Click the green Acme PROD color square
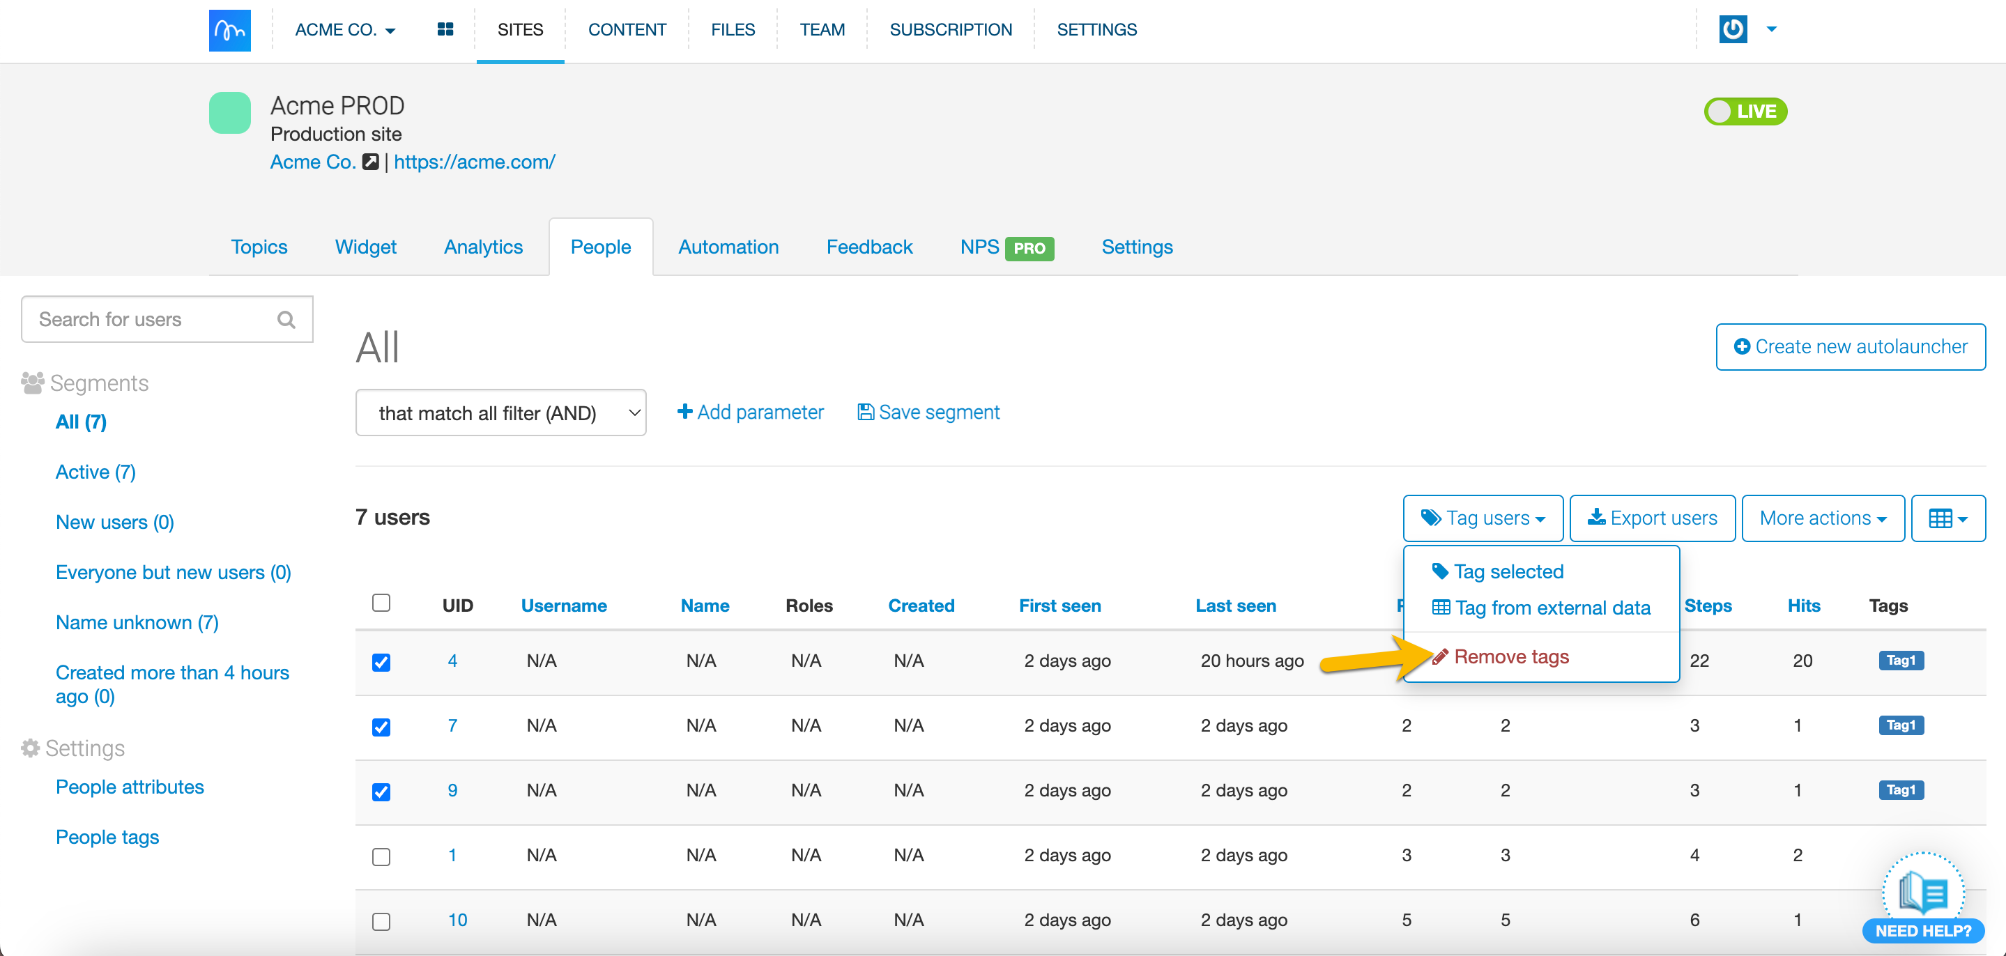Viewport: 2006px width, 956px height. pyautogui.click(x=230, y=113)
